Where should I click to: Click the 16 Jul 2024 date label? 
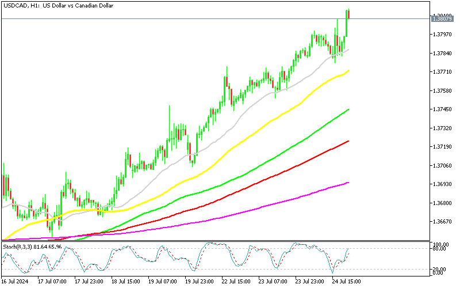click(x=15, y=282)
